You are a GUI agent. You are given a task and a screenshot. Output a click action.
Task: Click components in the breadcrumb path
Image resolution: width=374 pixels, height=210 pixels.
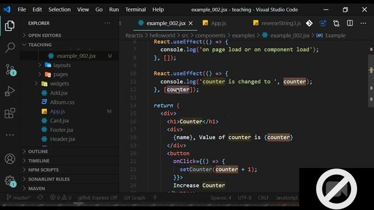click(210, 36)
